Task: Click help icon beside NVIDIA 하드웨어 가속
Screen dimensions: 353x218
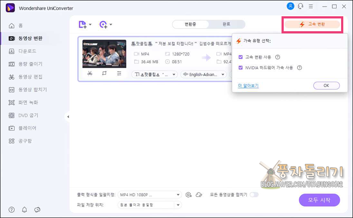Action: (x=300, y=68)
